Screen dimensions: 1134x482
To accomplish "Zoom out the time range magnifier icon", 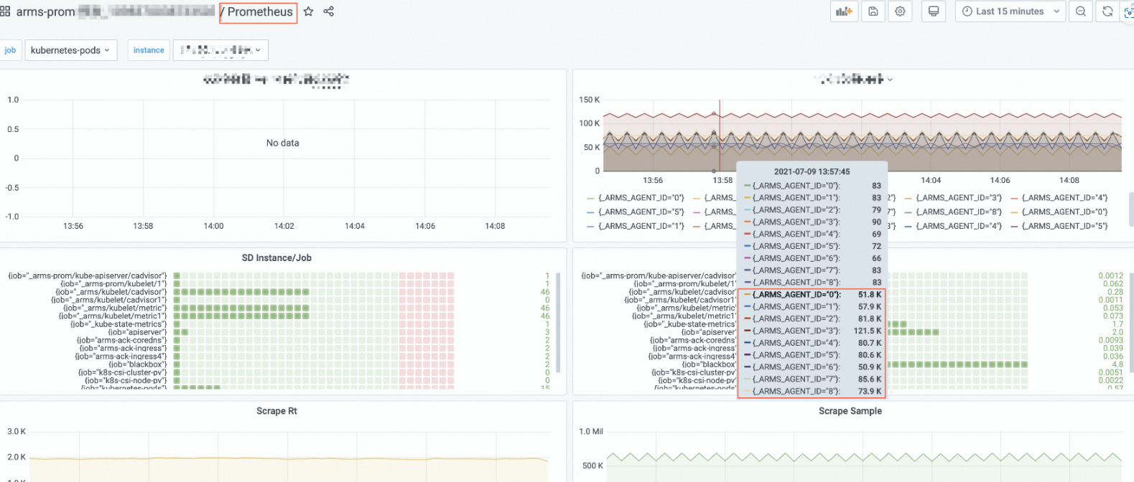I will [1081, 11].
